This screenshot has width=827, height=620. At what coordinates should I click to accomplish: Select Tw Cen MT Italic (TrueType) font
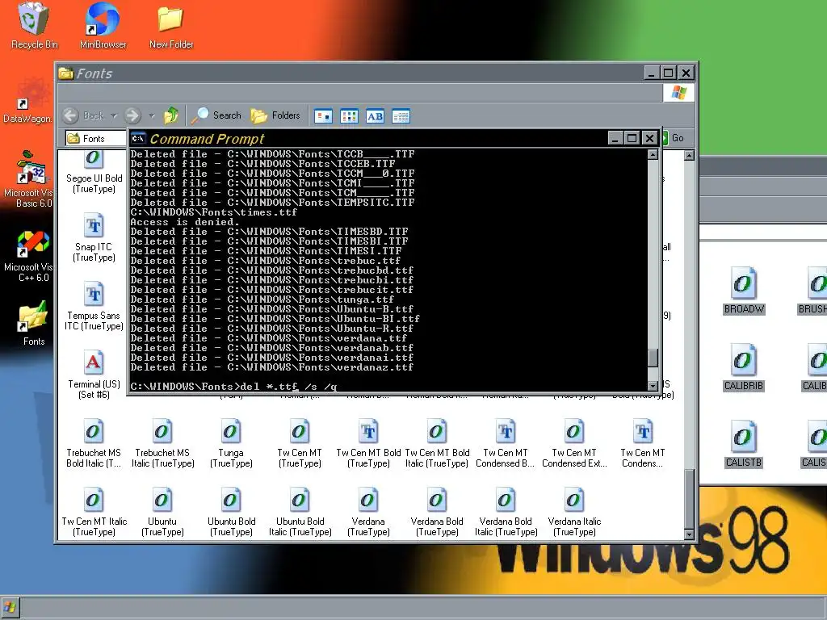point(94,511)
